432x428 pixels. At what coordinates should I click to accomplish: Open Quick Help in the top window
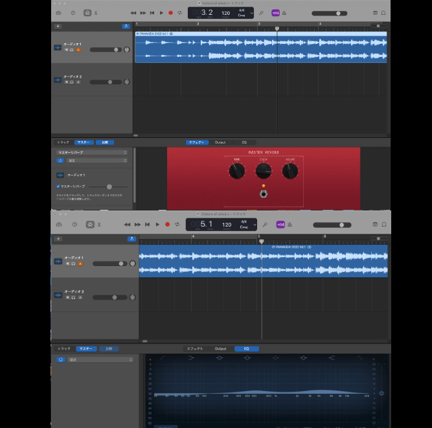point(73,13)
